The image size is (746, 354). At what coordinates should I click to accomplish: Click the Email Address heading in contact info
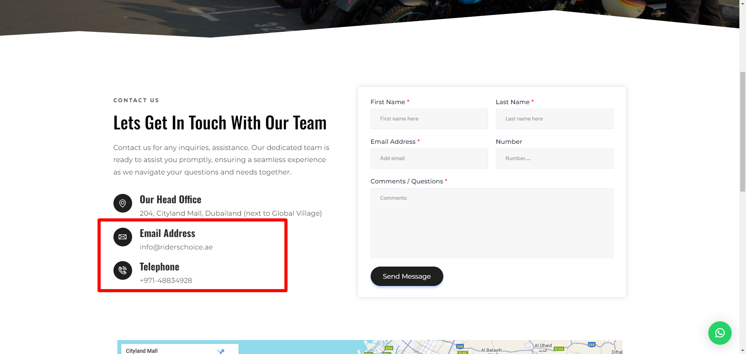tap(167, 234)
